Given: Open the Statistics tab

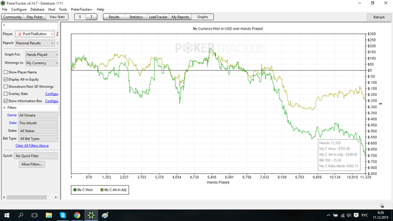Looking at the screenshot, I should pyautogui.click(x=136, y=17).
